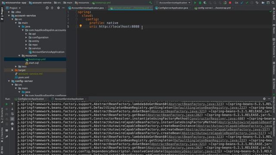This screenshot has height=155, width=276.
Task: Click the Git update project arrow
Action: click(x=242, y=3)
